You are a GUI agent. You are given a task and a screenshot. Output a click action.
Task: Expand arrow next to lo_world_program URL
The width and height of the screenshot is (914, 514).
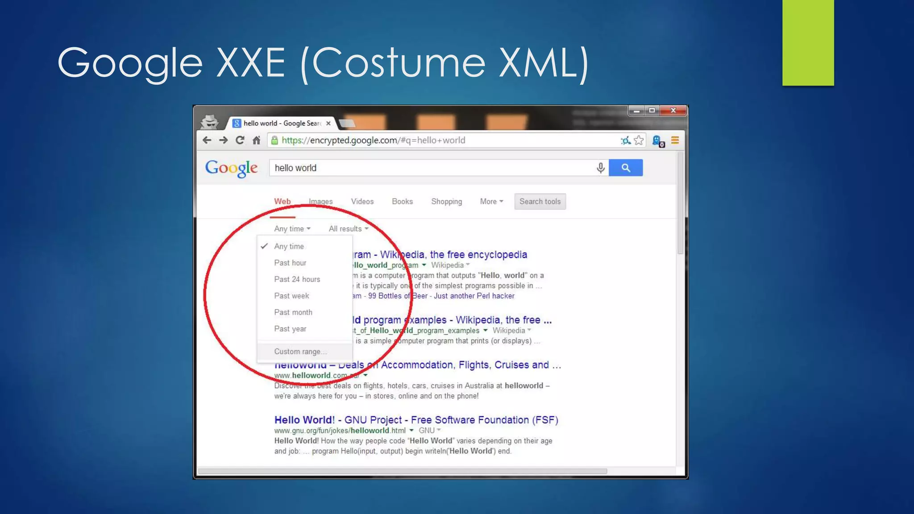[x=424, y=265]
